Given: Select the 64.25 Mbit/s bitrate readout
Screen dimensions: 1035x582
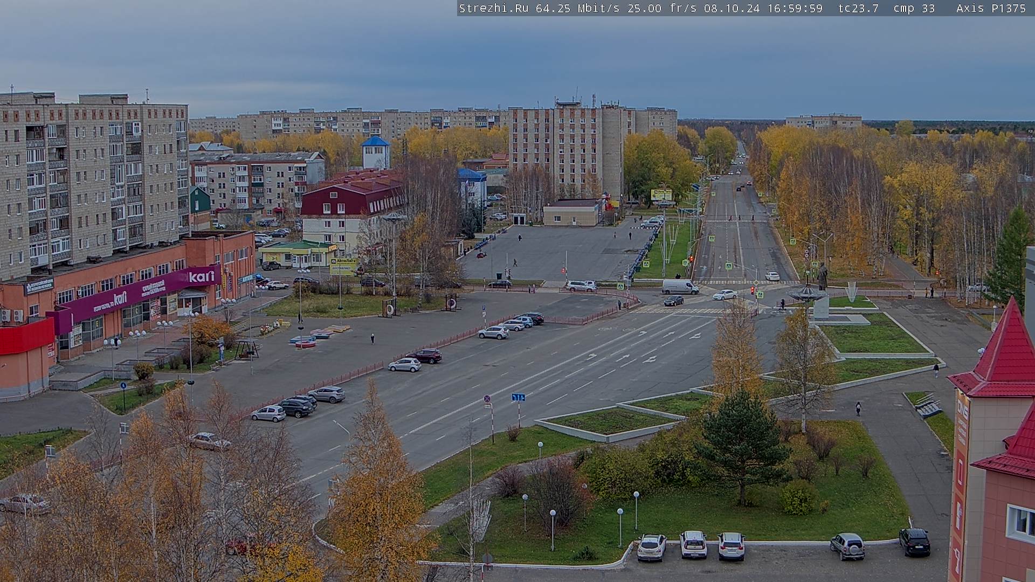Looking at the screenshot, I should 578,9.
